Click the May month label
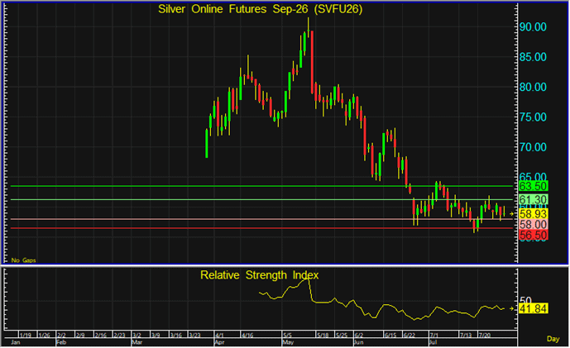 (288, 342)
